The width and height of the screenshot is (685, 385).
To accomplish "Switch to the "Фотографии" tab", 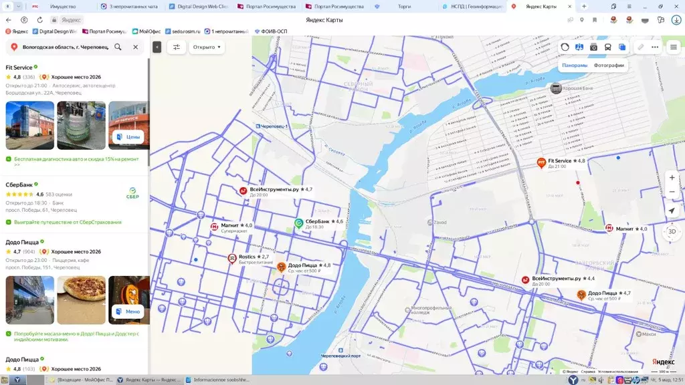I will coord(609,66).
